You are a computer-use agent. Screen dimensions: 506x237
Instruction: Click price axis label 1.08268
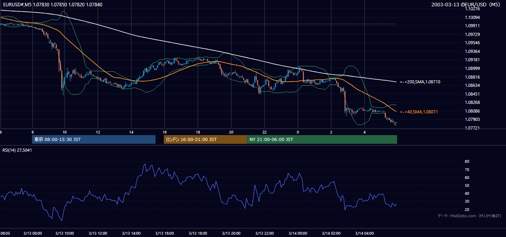(472, 102)
